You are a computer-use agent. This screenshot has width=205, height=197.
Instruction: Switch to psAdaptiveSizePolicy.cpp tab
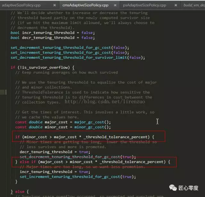coord(144,5)
